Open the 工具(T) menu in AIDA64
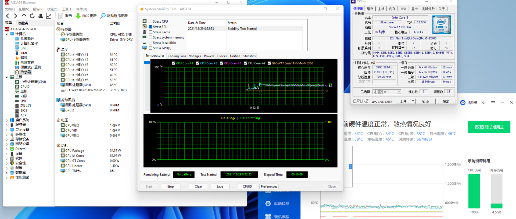 pos(67,9)
